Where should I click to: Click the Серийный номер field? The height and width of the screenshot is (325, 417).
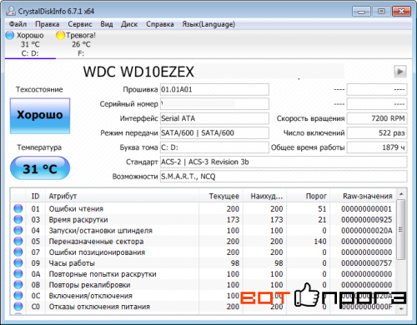(x=214, y=104)
